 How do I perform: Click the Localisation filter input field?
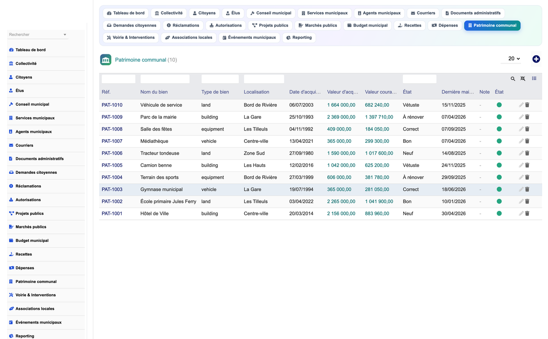[x=264, y=79]
